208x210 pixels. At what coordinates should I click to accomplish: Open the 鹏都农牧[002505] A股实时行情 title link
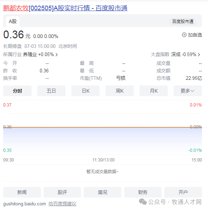[x=65, y=8]
